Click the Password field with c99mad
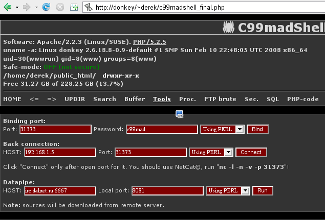 tap(162, 130)
